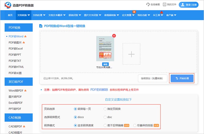The image size is (204, 134).
Task: Click 已上传1个文件，共396.59K status text
Action: click(x=58, y=78)
